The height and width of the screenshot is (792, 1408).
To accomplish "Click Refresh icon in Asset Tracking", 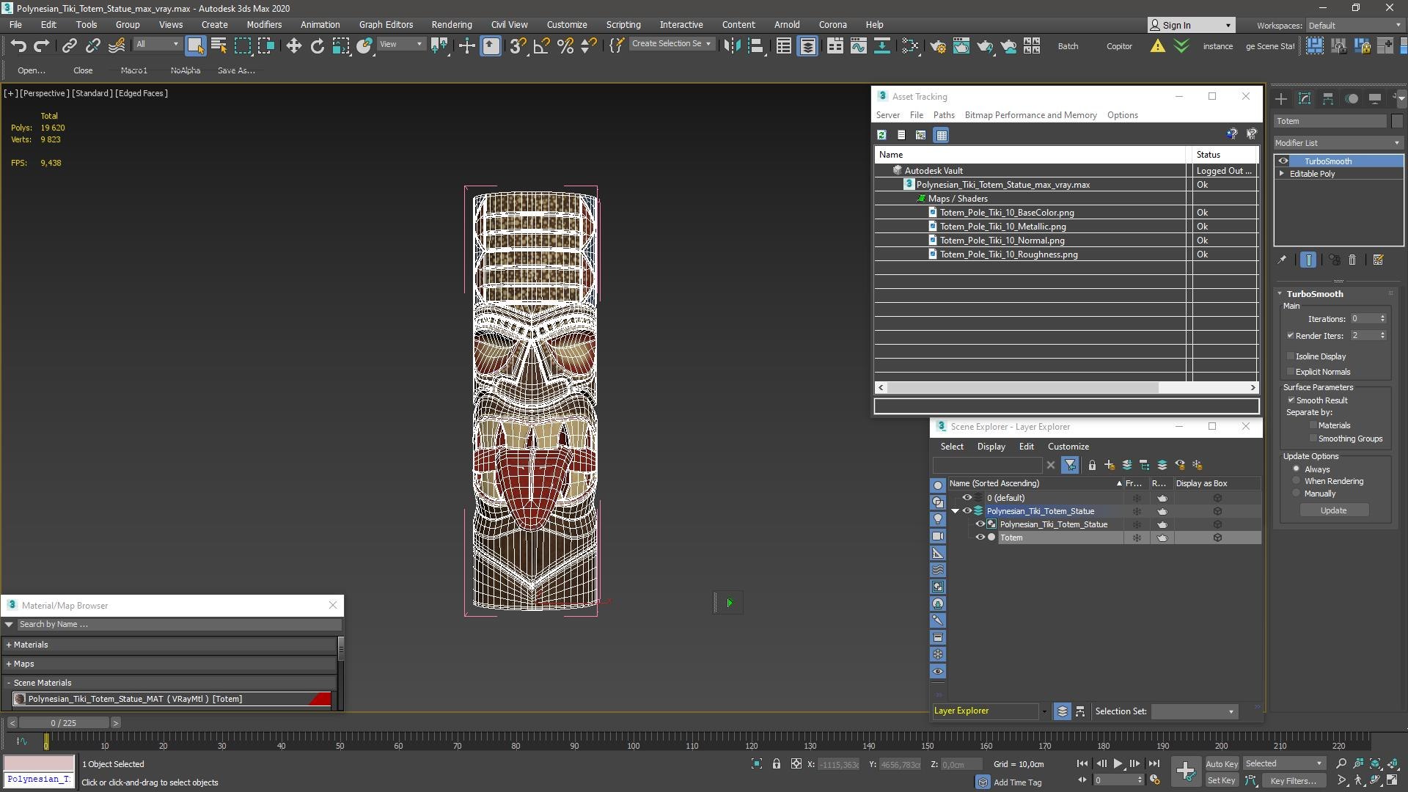I will 881,135.
